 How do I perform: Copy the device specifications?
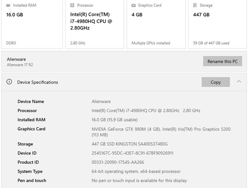pos(216,82)
